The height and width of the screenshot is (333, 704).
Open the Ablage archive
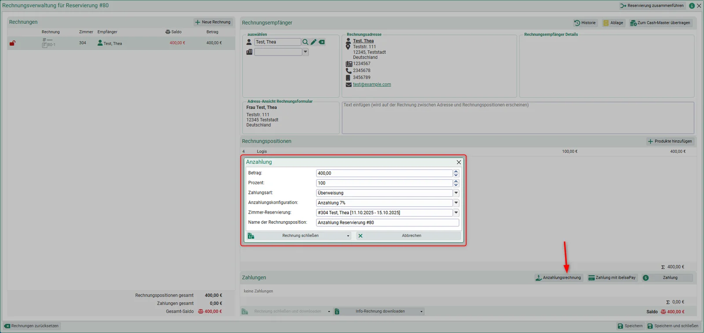pos(613,23)
